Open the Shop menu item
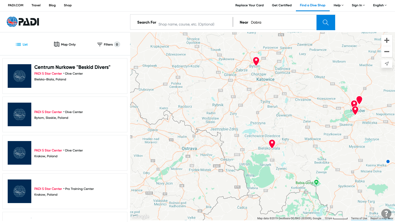This screenshot has width=395, height=222. (68, 5)
